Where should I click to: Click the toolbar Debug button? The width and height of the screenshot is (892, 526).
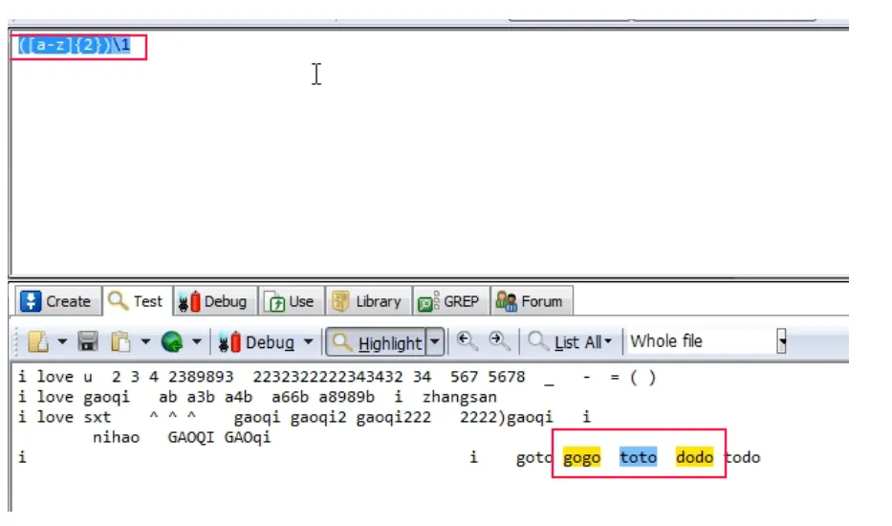coord(257,342)
